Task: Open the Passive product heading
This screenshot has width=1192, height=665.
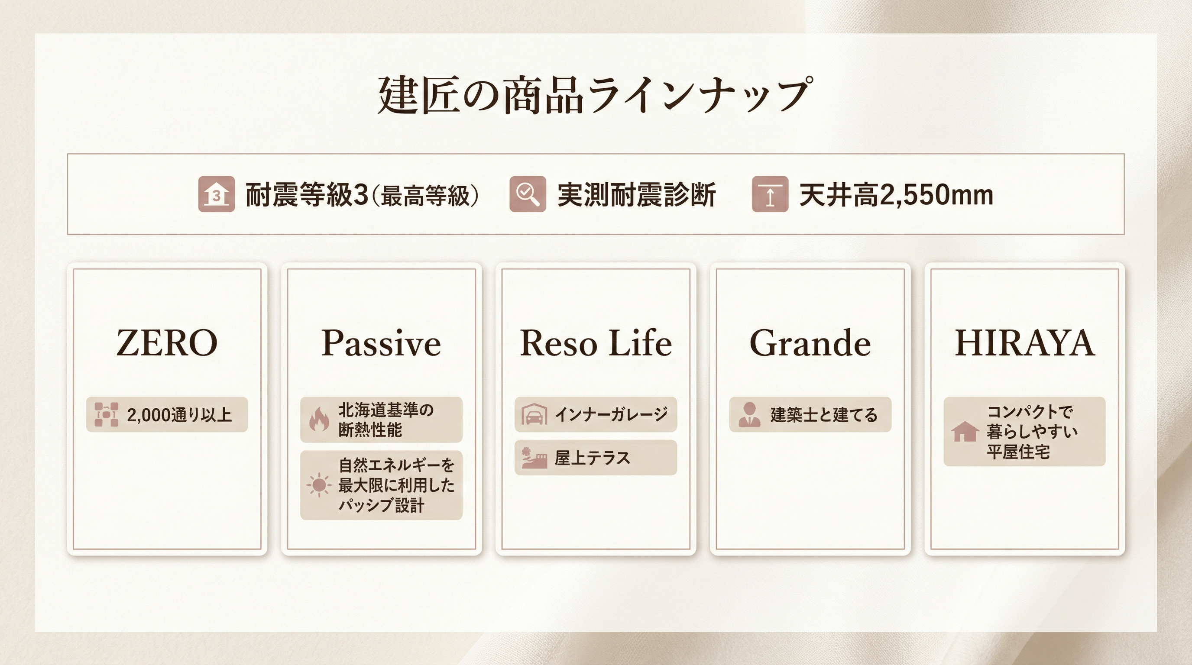Action: point(381,343)
